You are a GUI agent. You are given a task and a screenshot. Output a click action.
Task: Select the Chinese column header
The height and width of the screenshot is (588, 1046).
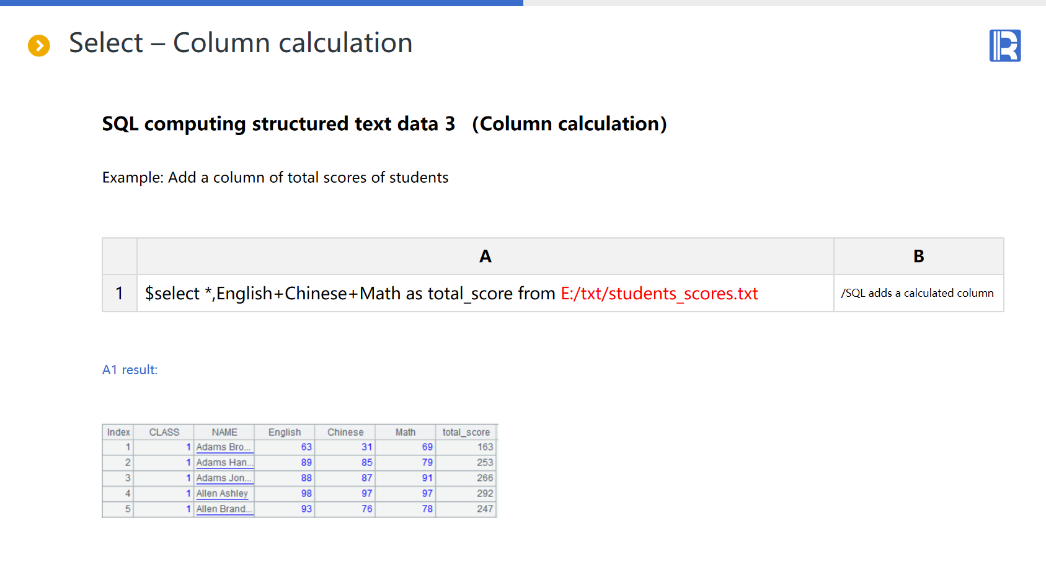coord(345,432)
